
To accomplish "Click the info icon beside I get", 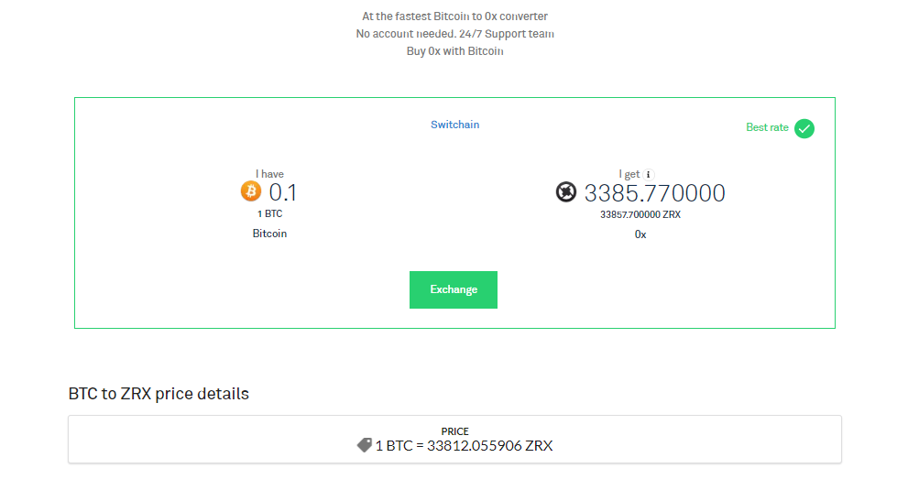I will click(649, 174).
